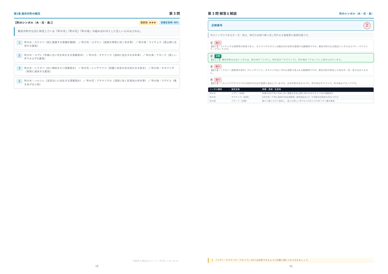Select choice ① number box on question page

point(19,42)
